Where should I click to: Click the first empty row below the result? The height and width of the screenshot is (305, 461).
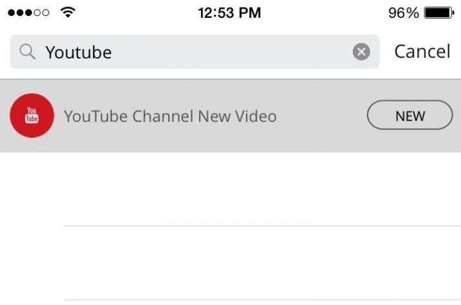point(256,189)
